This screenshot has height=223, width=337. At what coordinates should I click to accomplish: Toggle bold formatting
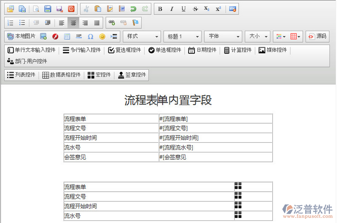pos(160,9)
